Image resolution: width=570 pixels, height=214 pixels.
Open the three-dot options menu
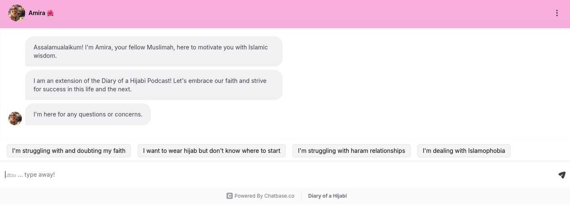(557, 13)
